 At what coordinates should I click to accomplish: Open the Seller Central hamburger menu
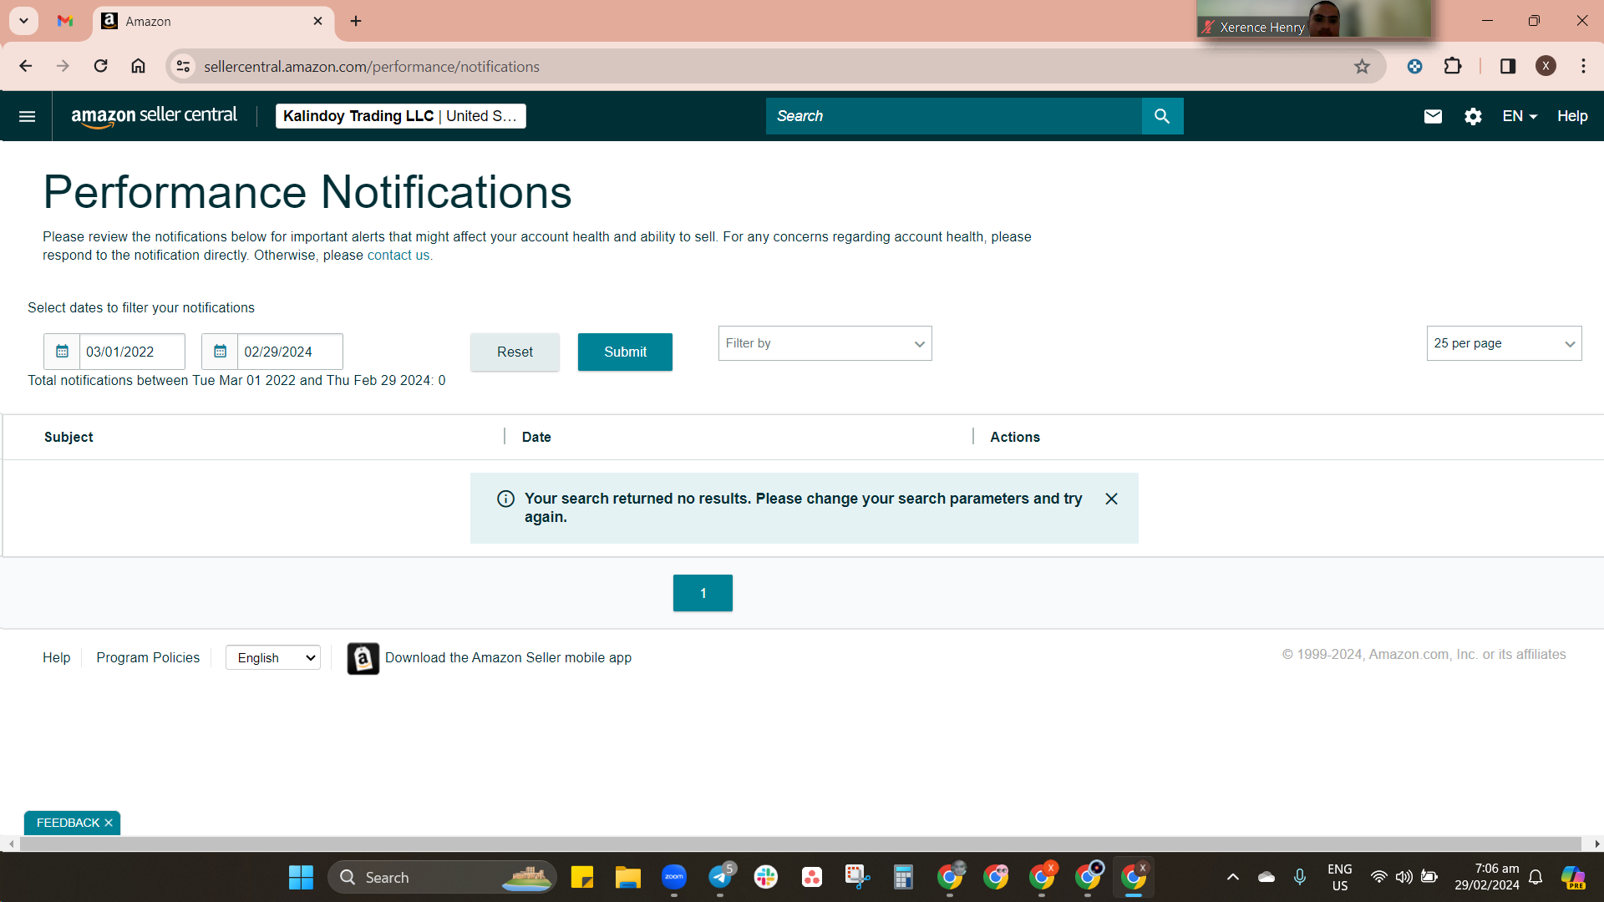(27, 116)
